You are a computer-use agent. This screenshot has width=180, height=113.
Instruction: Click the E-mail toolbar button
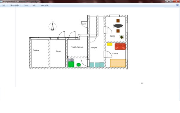pyautogui.click(x=26, y=5)
